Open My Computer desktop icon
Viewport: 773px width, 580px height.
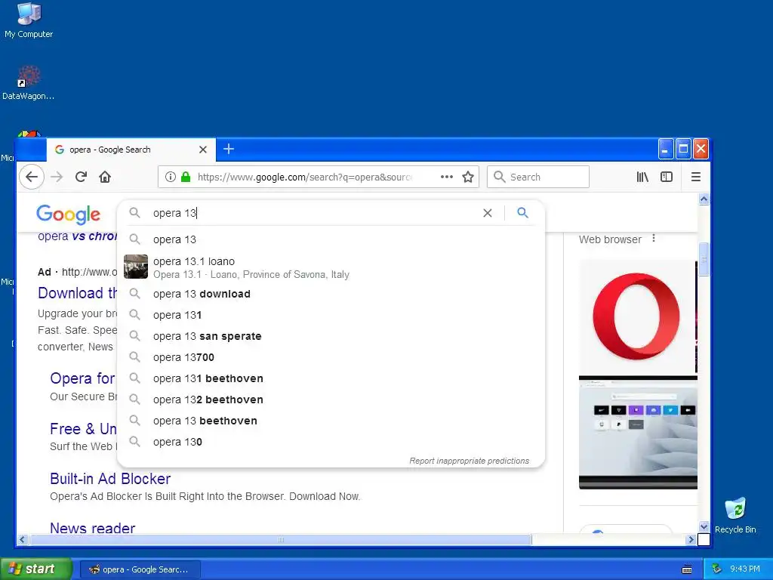29,20
